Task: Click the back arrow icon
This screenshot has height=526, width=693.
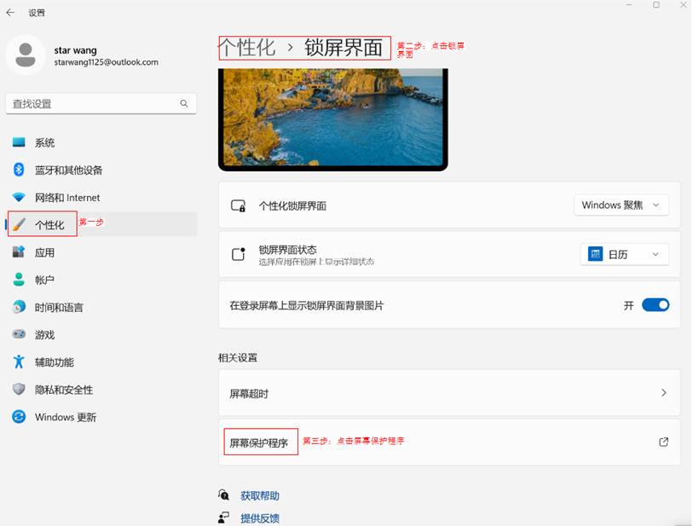Action: tap(10, 13)
